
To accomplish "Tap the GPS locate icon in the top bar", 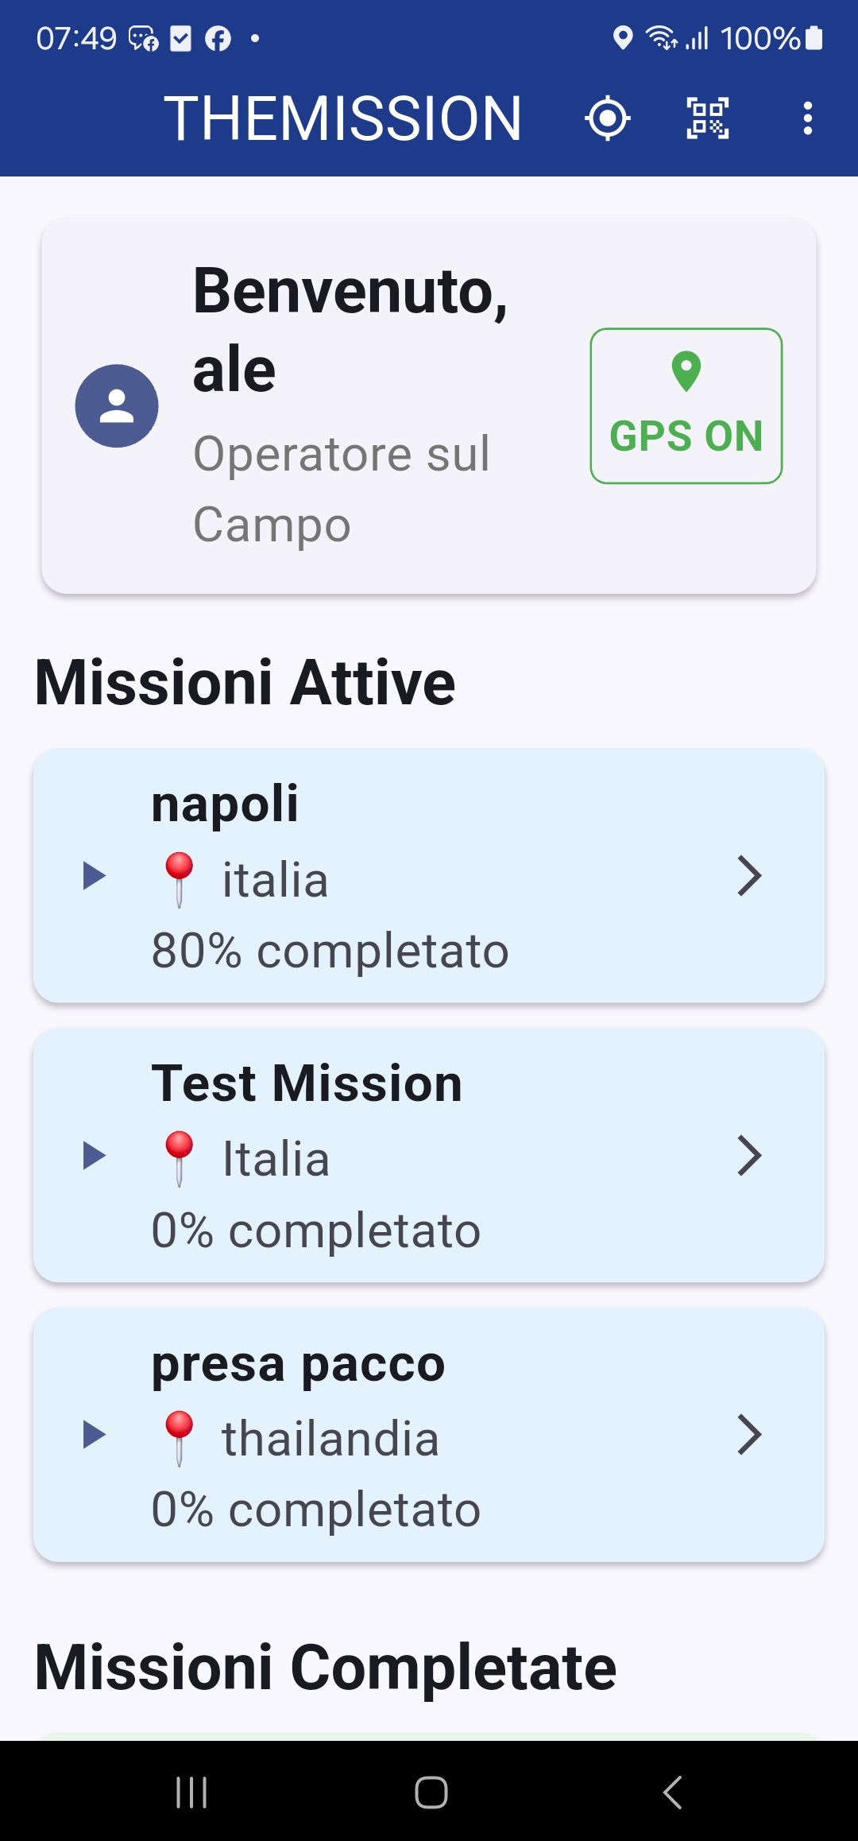I will coord(607,118).
